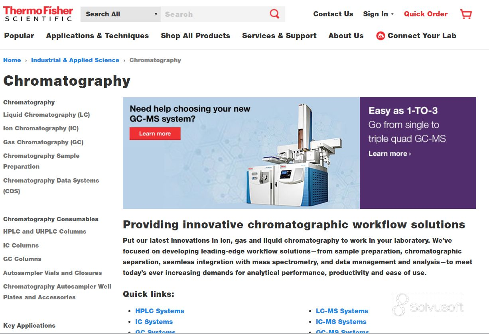Open the Popular menu
The height and width of the screenshot is (334, 489).
coord(19,35)
